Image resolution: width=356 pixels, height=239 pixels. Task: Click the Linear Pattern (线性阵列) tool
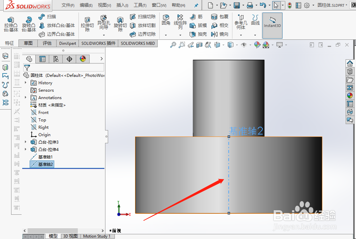click(x=180, y=22)
